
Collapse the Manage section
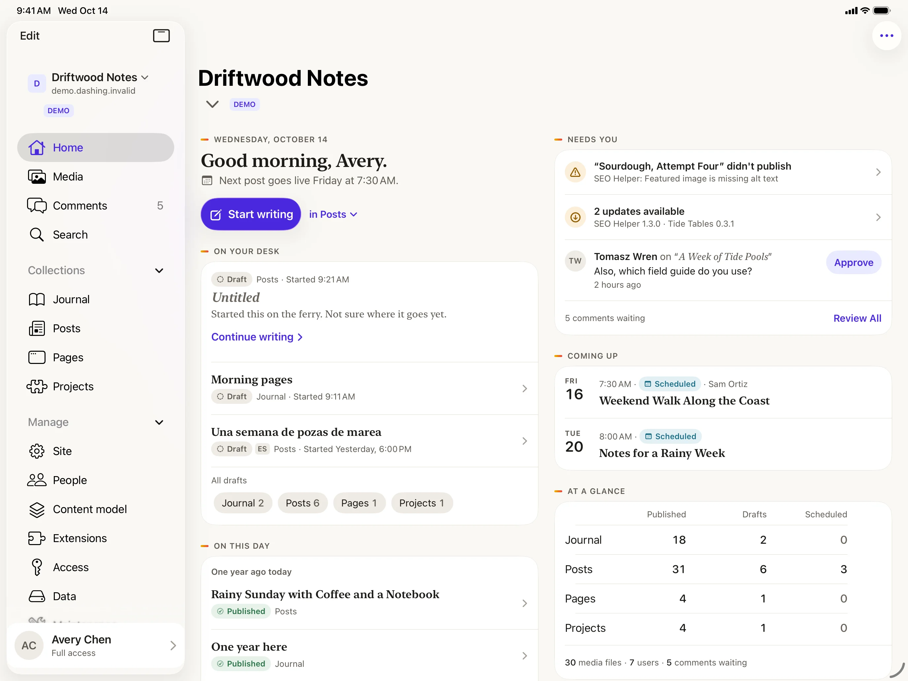pos(159,422)
